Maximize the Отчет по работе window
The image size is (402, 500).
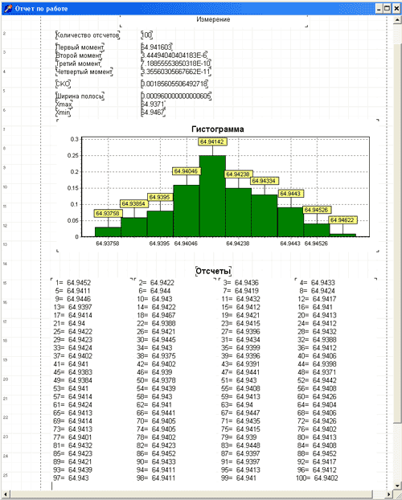click(387, 9)
